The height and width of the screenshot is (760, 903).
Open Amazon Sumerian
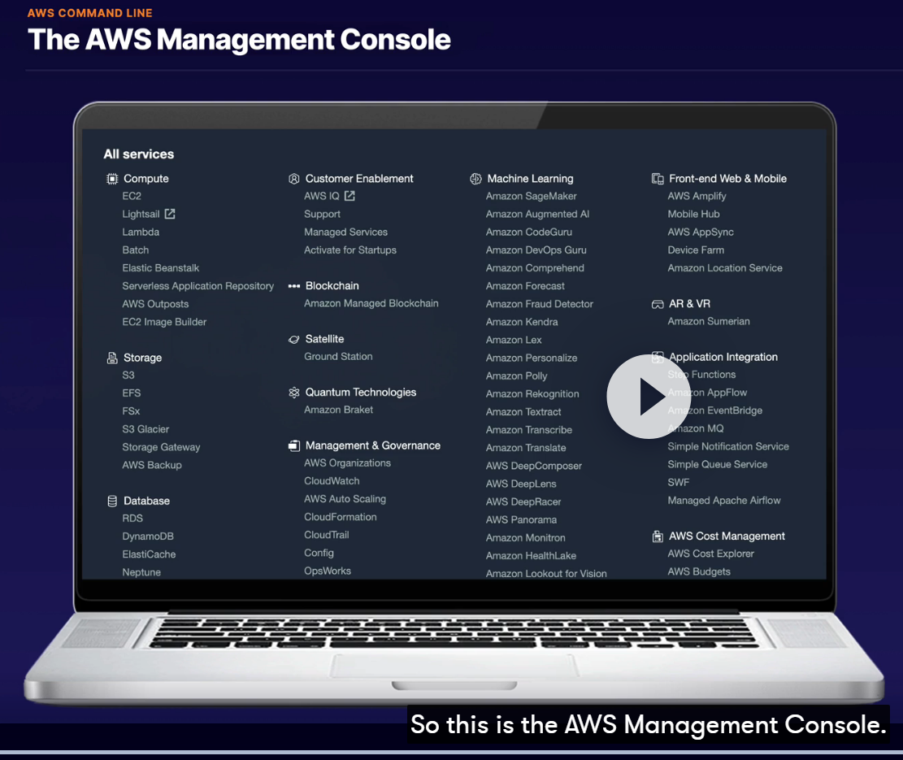tap(709, 322)
